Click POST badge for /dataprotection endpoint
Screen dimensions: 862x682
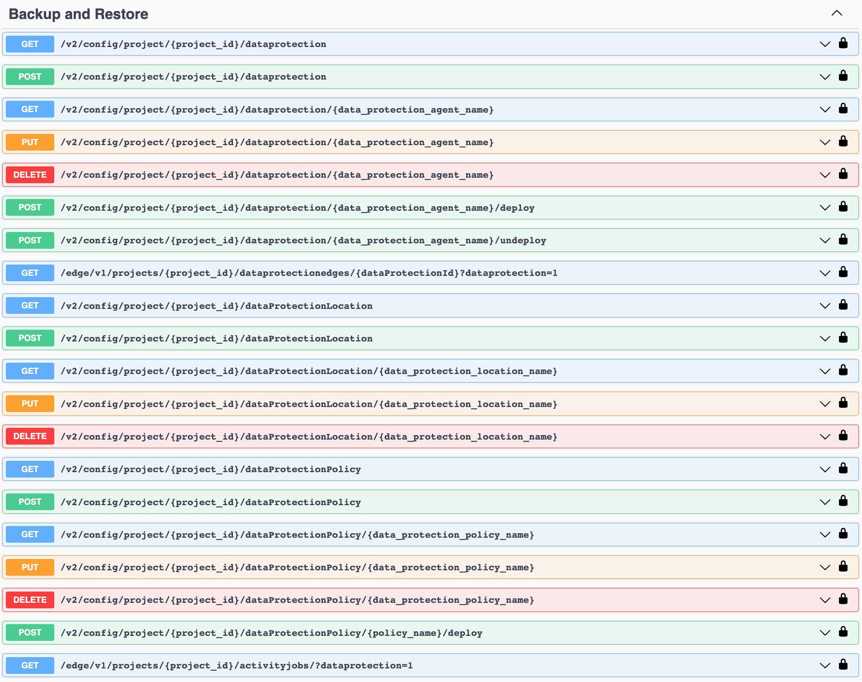[30, 76]
